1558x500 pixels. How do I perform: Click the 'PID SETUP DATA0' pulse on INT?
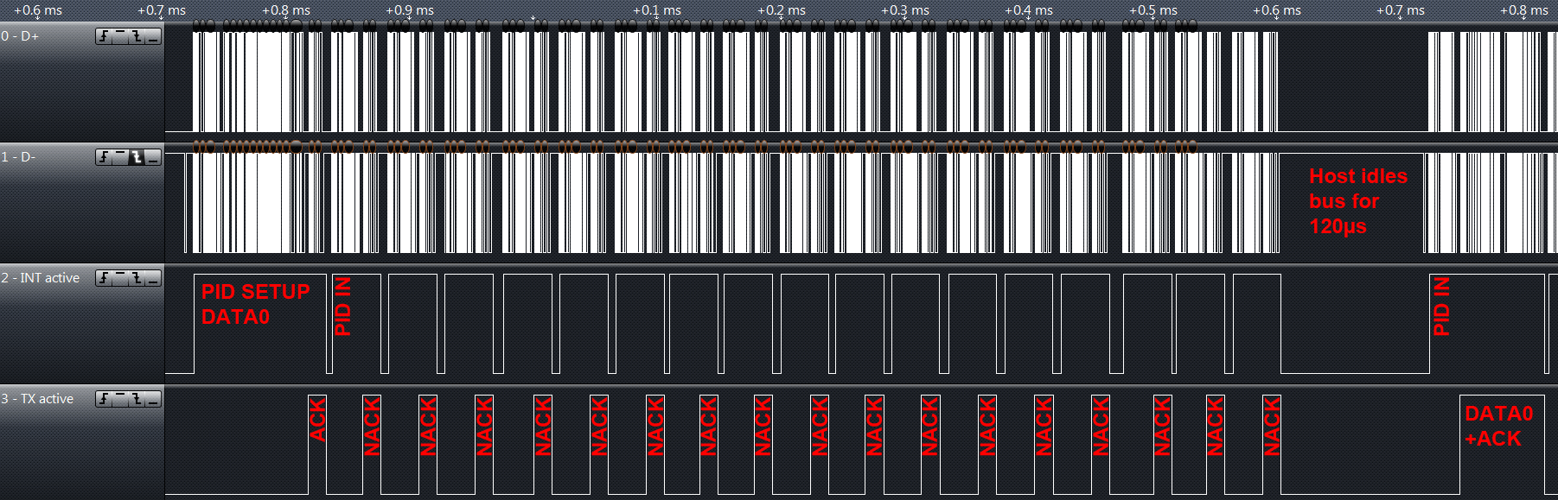(256, 304)
